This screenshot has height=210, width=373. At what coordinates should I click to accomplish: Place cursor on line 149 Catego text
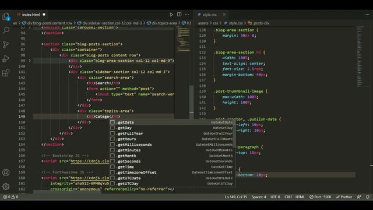pos(102,117)
